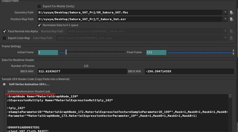Collapse the Soft Vertex Animation UE4 section
Image resolution: width=238 pixels, height=132 pixels.
[4, 84]
